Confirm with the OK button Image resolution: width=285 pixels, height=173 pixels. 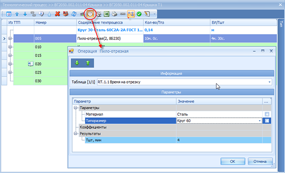tap(233, 162)
